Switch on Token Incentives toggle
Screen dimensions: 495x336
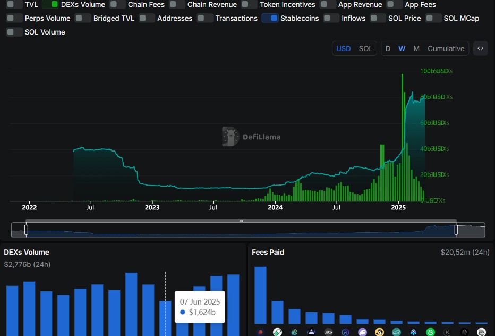(x=249, y=4)
